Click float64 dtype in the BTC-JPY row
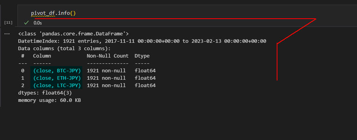The height and width of the screenshot is (140, 357). click(145, 71)
